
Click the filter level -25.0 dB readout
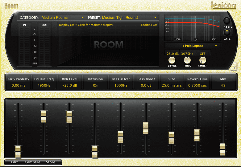pyautogui.click(x=172, y=54)
